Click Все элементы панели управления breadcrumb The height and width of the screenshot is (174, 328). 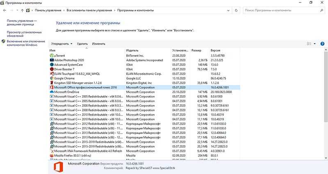89,10
